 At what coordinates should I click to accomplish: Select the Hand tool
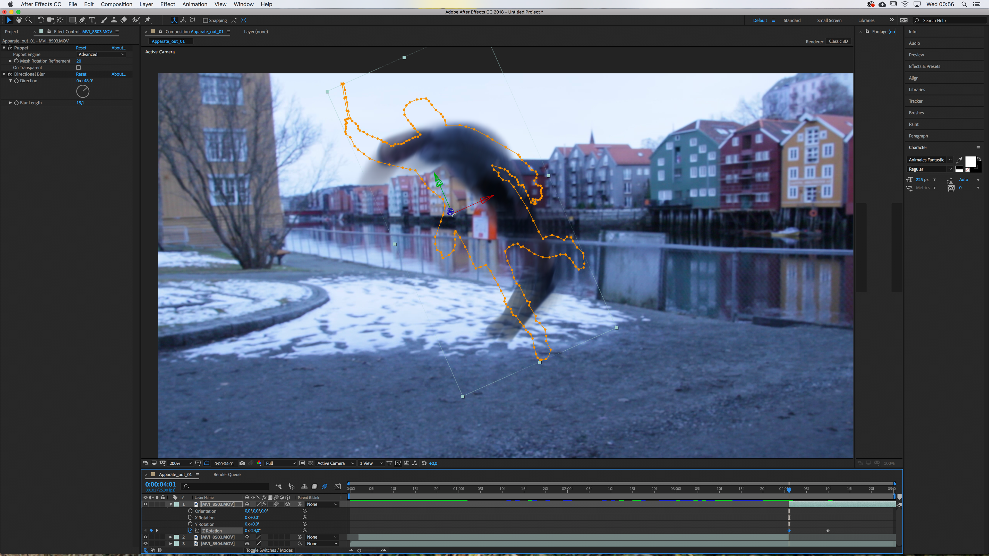[19, 20]
